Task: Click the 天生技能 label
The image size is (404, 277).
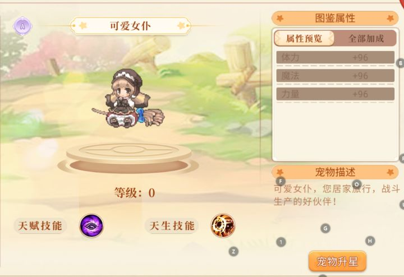Action: point(172,226)
